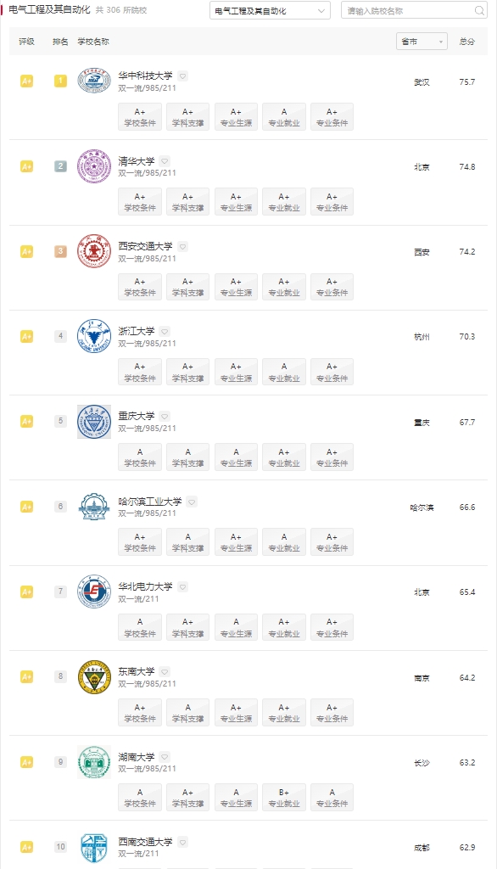Viewport: 497px width, 869px height.
Task: Open the 华中科技大学 logo
Action: point(94,81)
